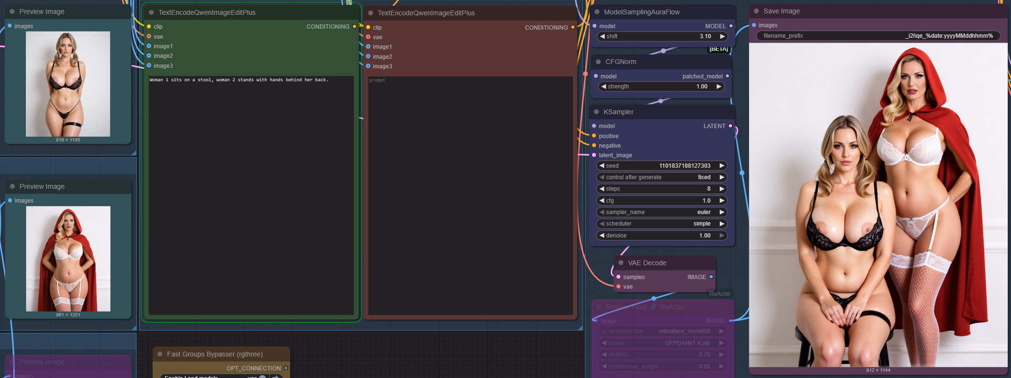Open the scheduler dropdown showing simple

pos(662,224)
